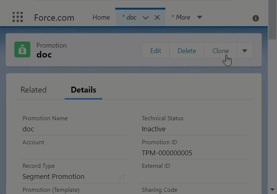
Task: Select the Details tab
Action: (83, 90)
